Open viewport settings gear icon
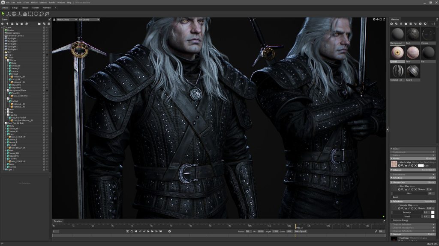439x246 pixels. [374, 19]
